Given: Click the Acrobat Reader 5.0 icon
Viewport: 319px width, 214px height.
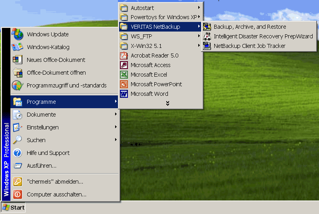Looking at the screenshot, I should [124, 55].
